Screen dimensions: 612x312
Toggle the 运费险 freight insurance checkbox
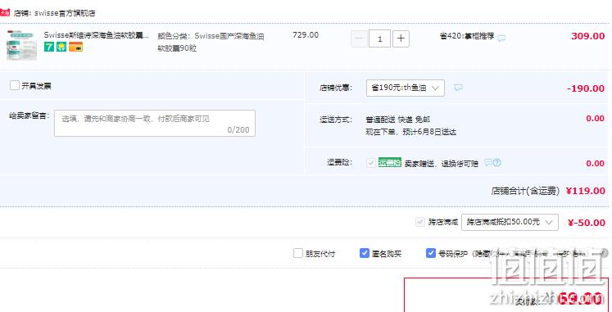point(371,163)
